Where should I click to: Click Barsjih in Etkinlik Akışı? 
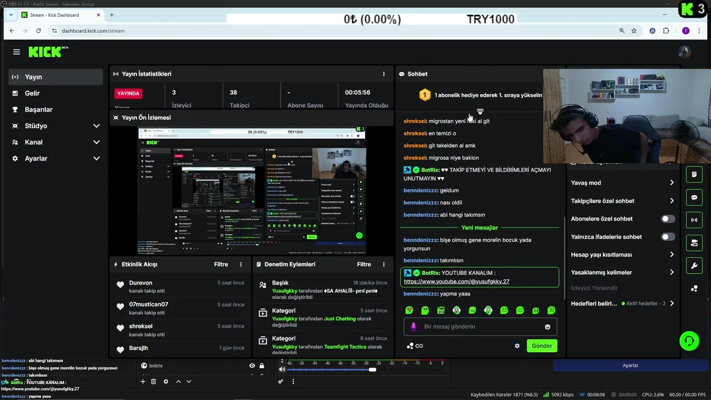point(138,348)
